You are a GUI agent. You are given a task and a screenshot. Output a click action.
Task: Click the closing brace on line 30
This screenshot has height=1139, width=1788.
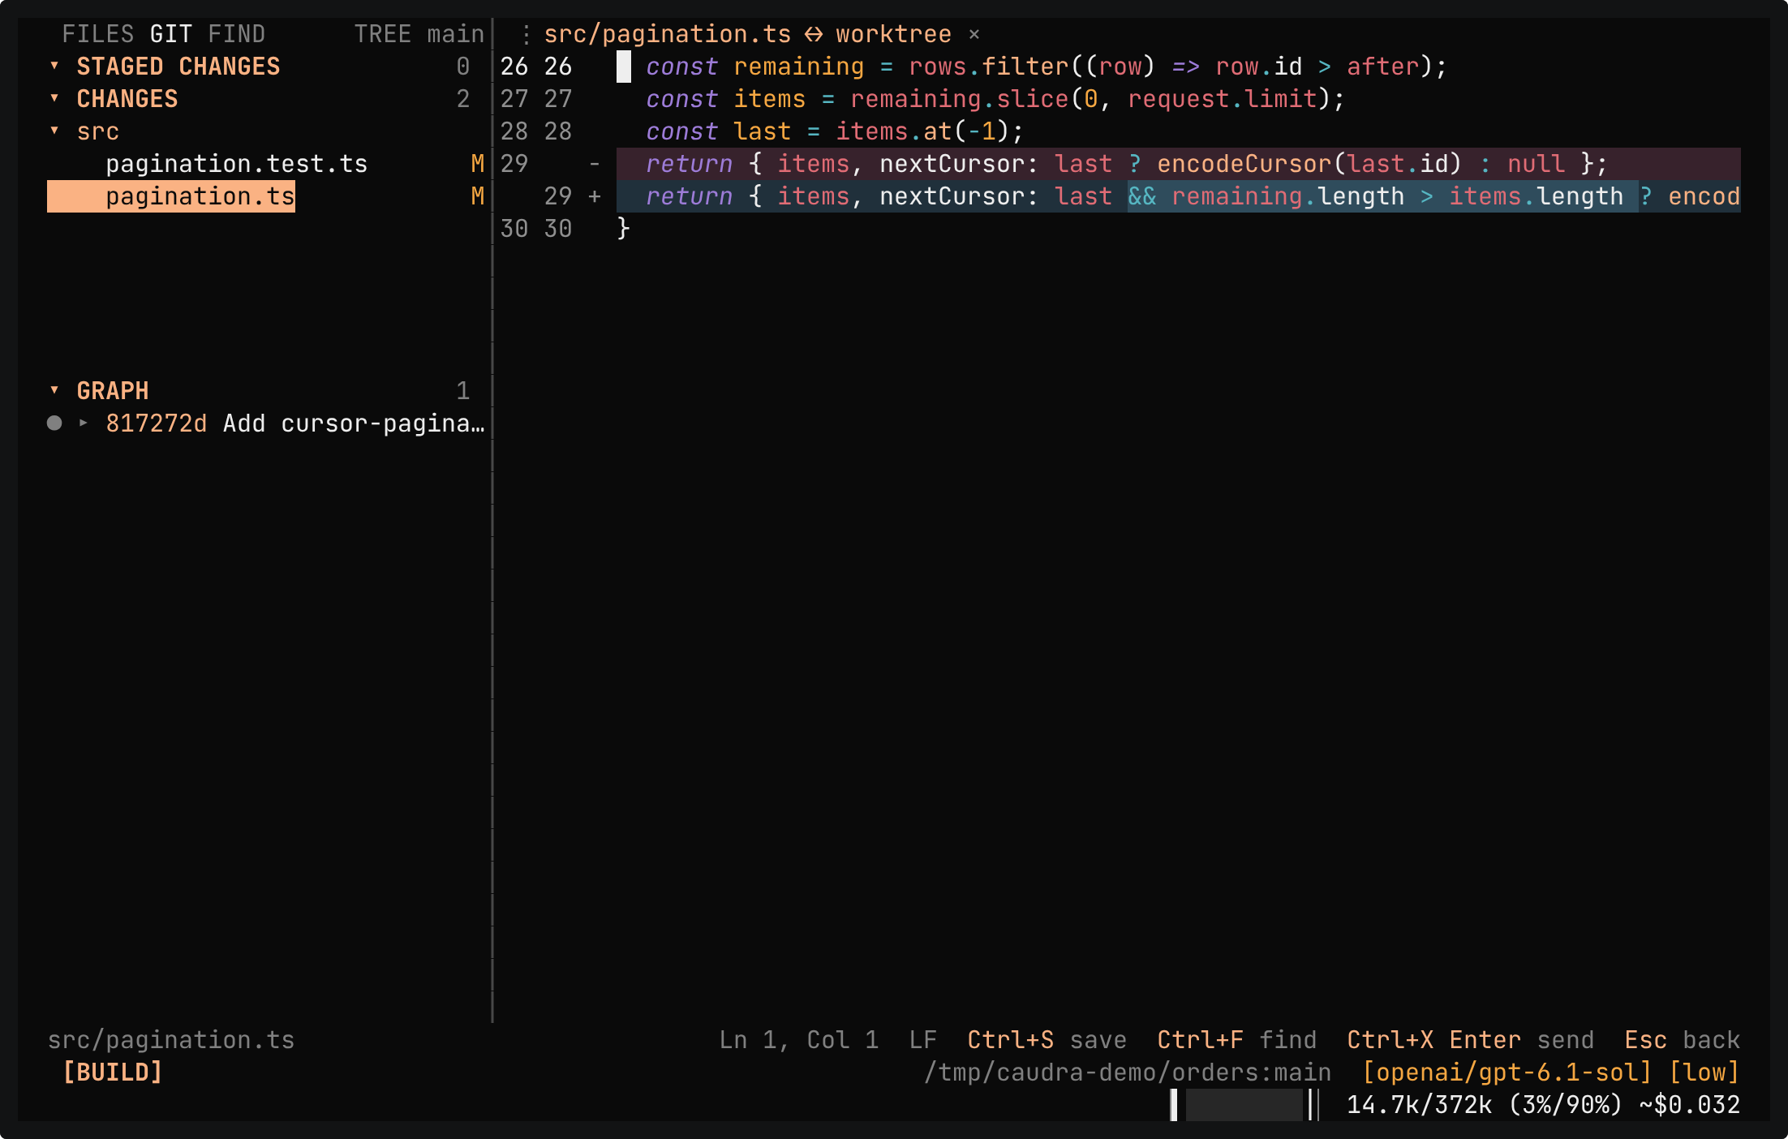point(624,229)
